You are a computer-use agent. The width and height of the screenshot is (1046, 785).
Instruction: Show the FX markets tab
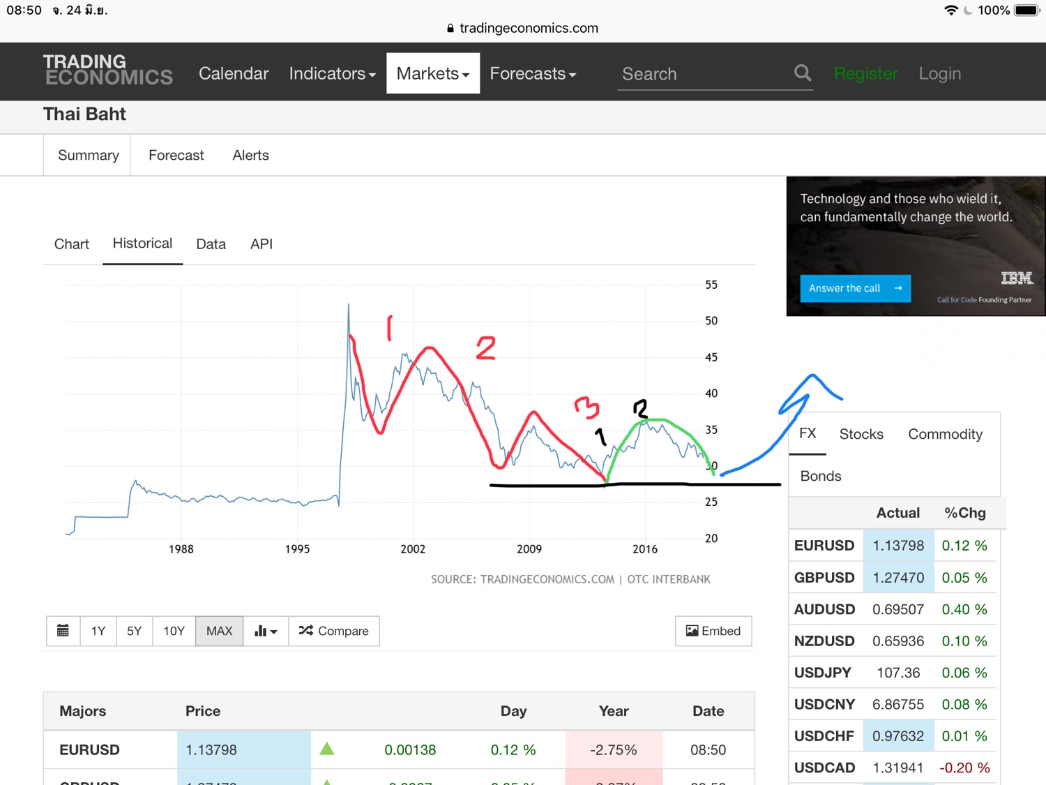tap(808, 433)
